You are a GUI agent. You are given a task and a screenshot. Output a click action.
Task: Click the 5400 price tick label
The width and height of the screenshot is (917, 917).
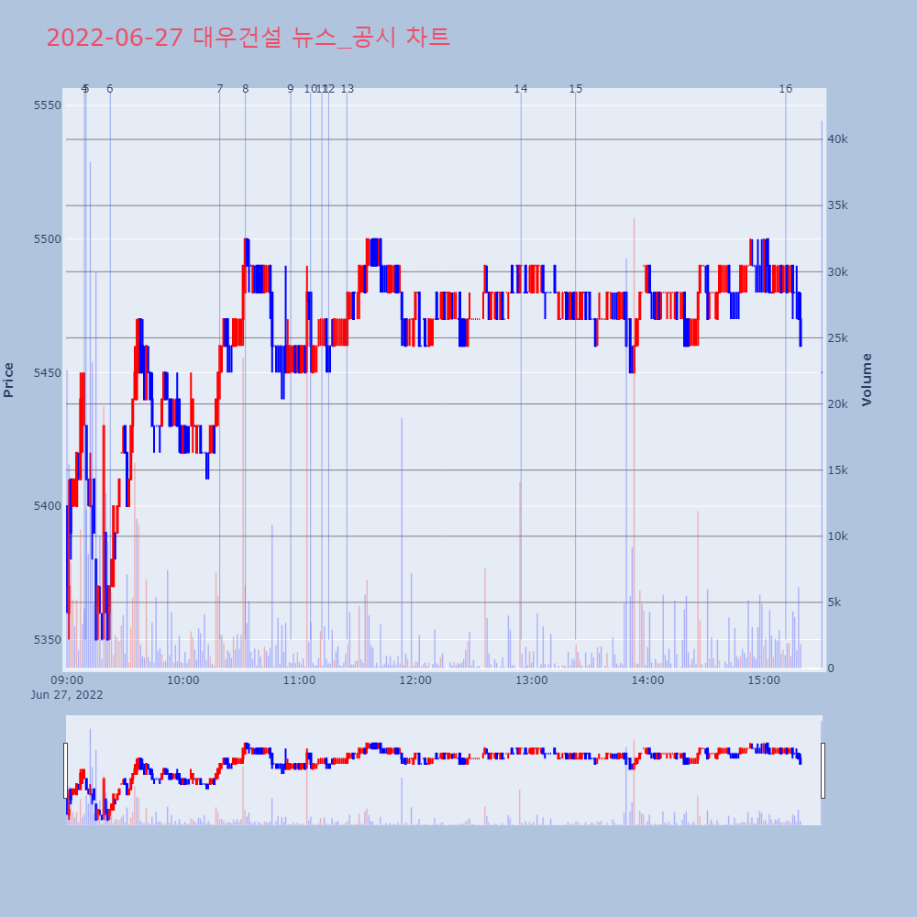pyautogui.click(x=47, y=506)
